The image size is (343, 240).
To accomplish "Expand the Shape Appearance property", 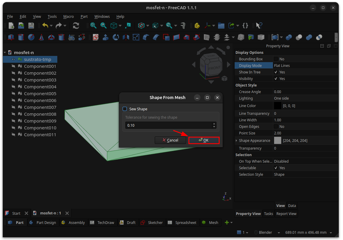I will [x=236, y=141].
